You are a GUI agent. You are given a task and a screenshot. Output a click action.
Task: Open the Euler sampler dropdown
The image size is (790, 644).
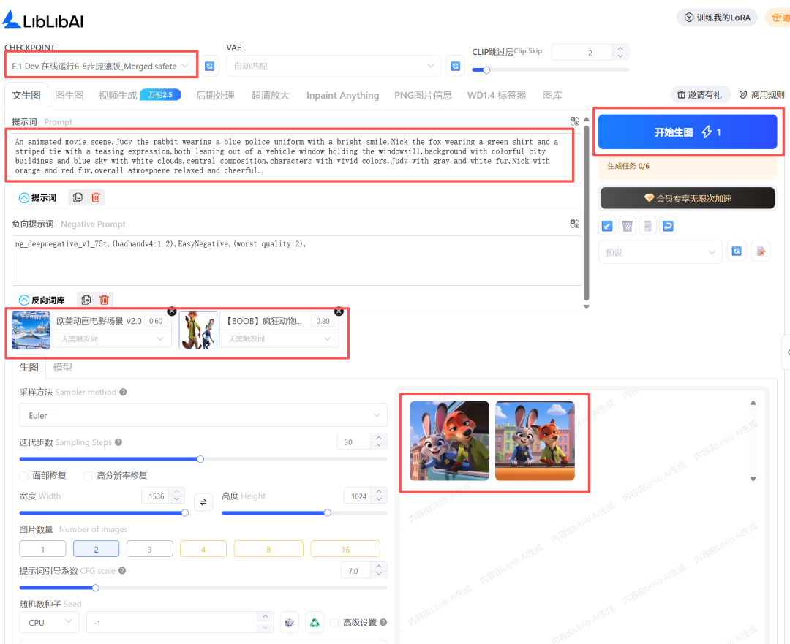pos(203,415)
